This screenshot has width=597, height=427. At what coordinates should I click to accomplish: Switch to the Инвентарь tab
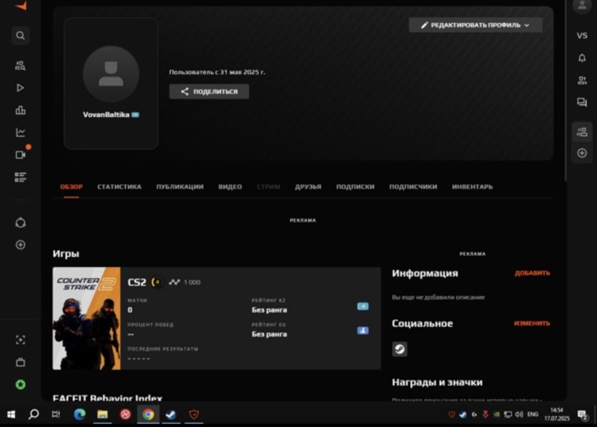point(472,187)
